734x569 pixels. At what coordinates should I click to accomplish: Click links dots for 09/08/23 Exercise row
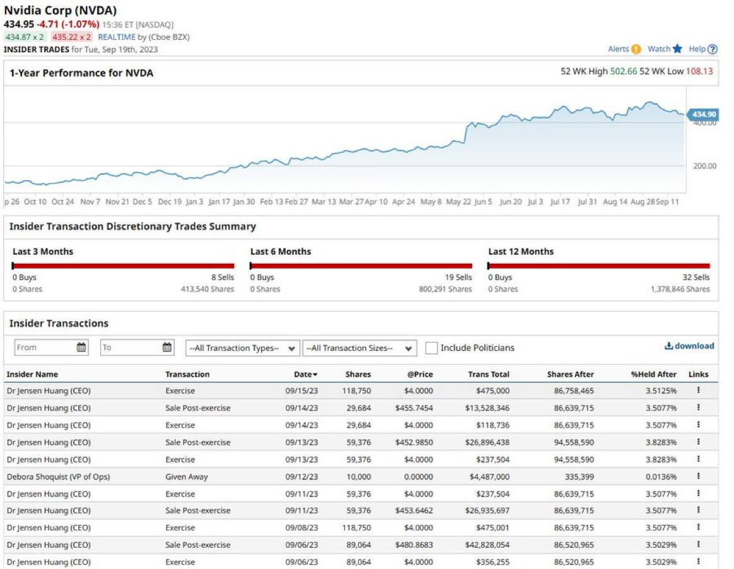click(698, 527)
